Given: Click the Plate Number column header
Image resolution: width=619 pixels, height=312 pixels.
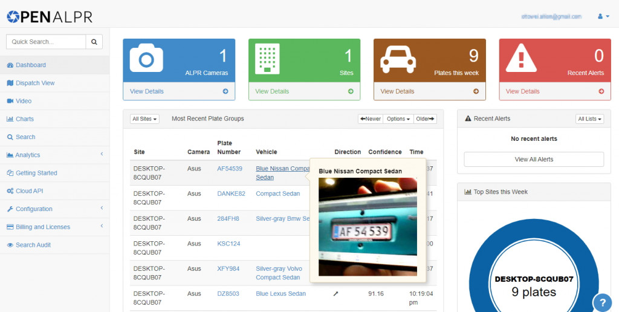Looking at the screenshot, I should click(x=229, y=148).
